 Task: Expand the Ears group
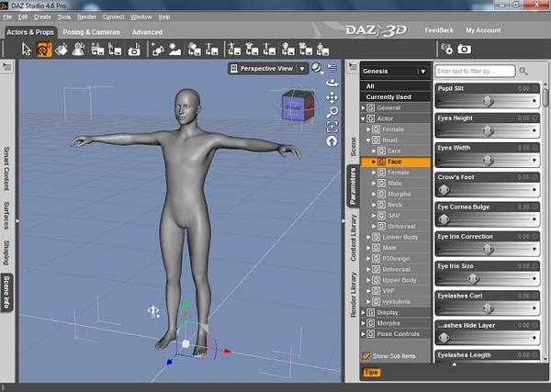click(374, 151)
